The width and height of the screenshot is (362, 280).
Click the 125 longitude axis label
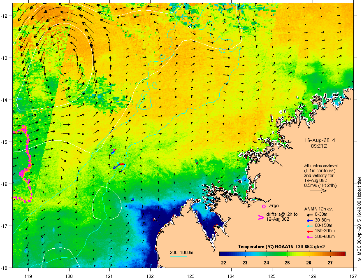coord(272,276)
